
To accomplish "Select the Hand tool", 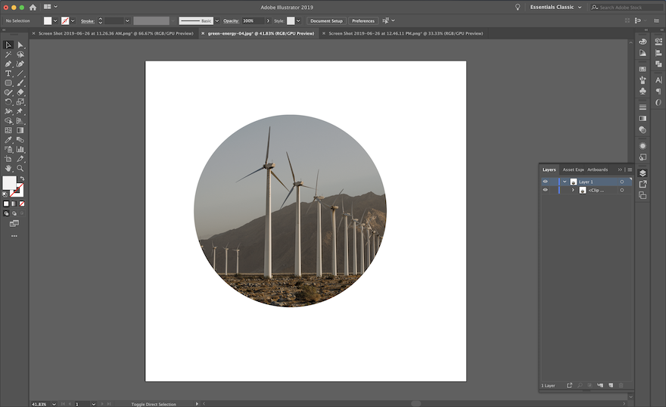I will pos(8,168).
